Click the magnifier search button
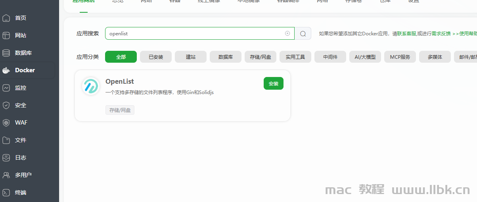This screenshot has width=477, height=202. (x=303, y=34)
